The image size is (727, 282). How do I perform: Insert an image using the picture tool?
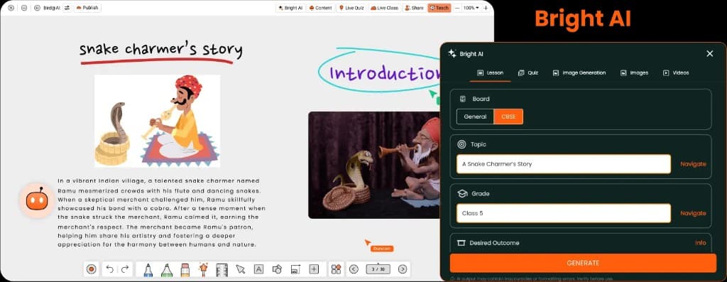295,269
